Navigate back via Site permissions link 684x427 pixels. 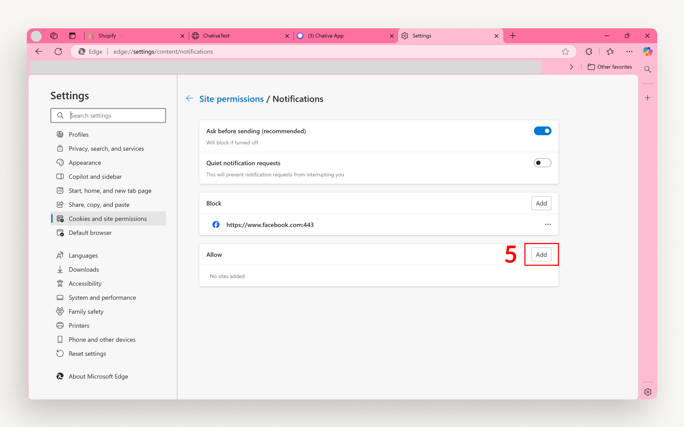pyautogui.click(x=231, y=99)
